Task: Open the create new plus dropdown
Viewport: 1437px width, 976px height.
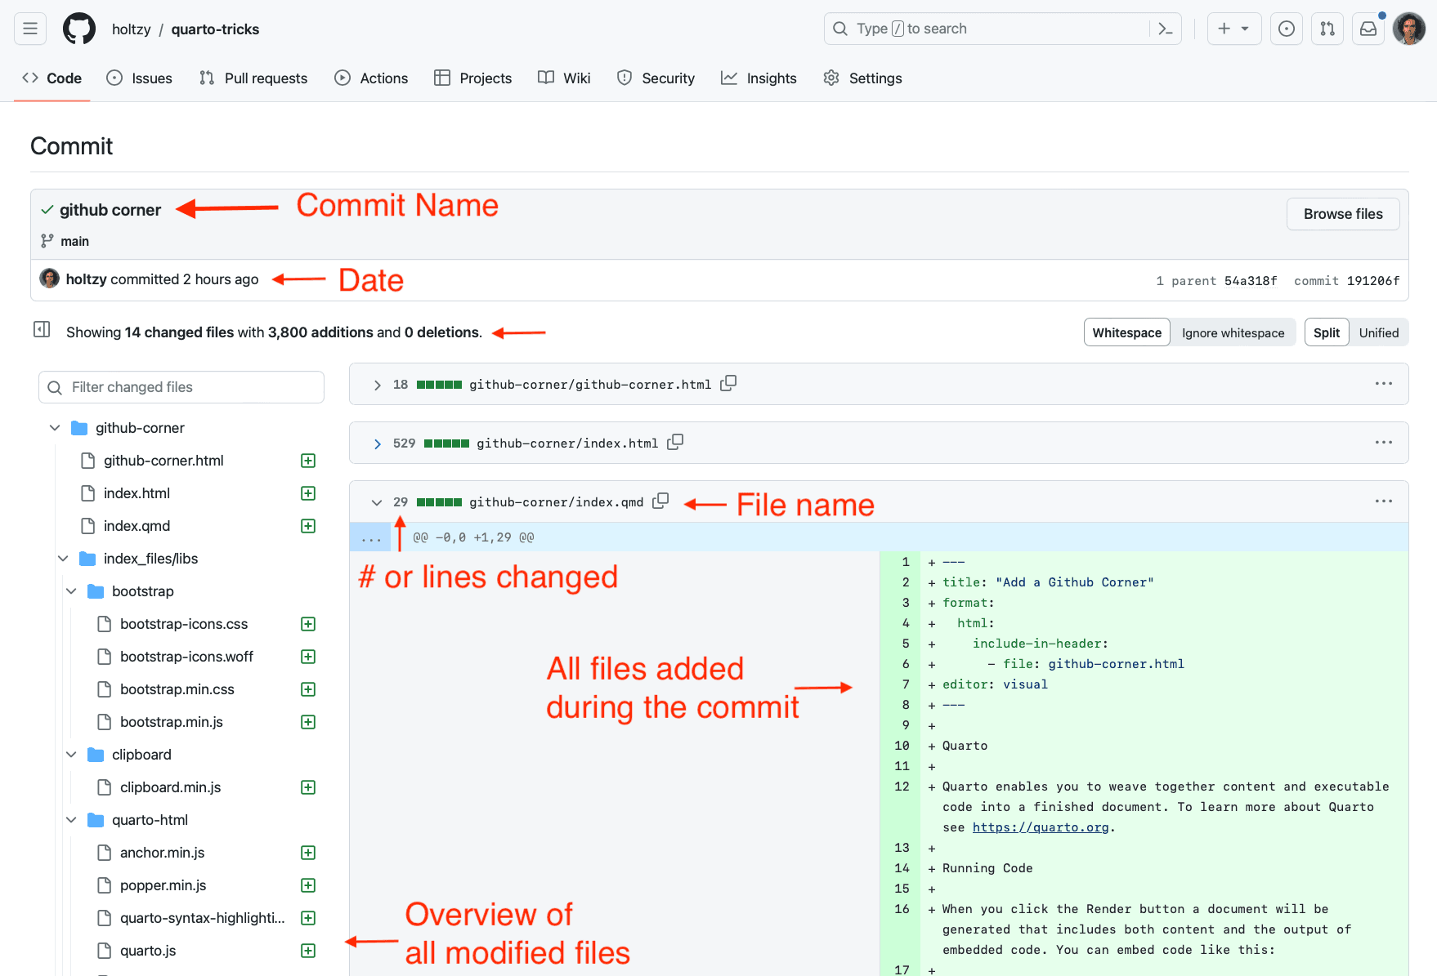Action: [x=1233, y=29]
